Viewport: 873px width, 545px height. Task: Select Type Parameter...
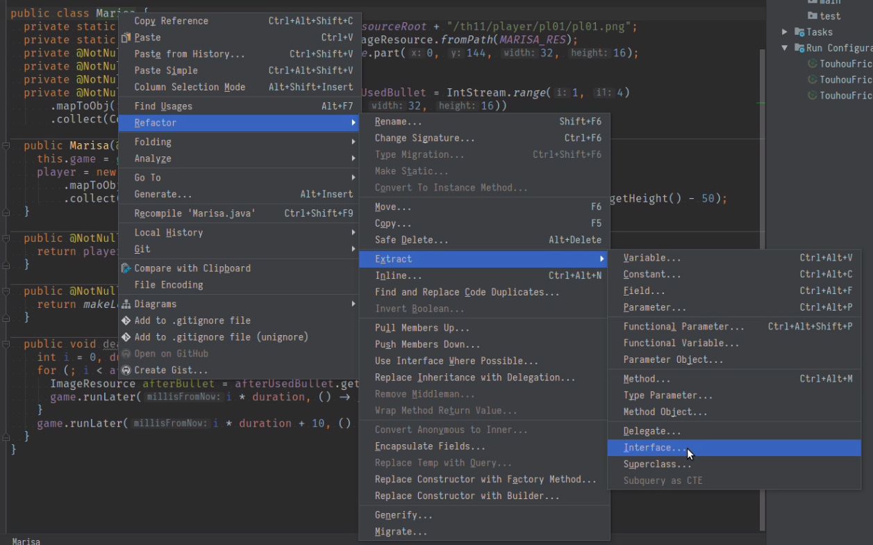tap(734, 396)
